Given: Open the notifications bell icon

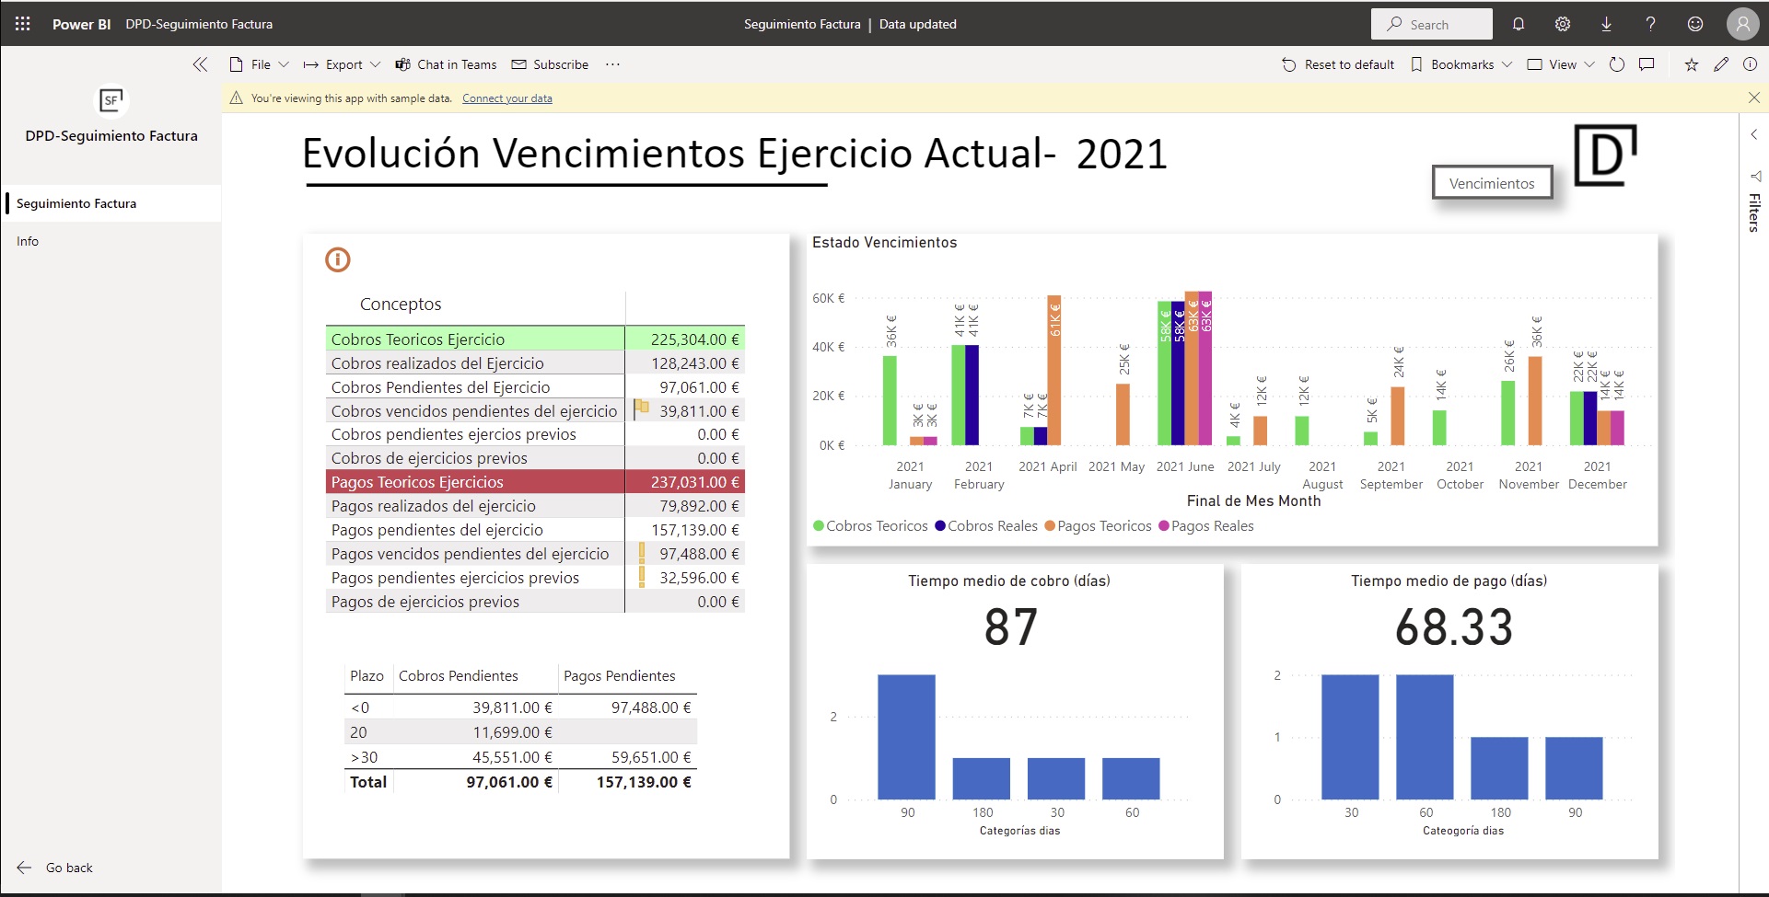Looking at the screenshot, I should coord(1519,24).
